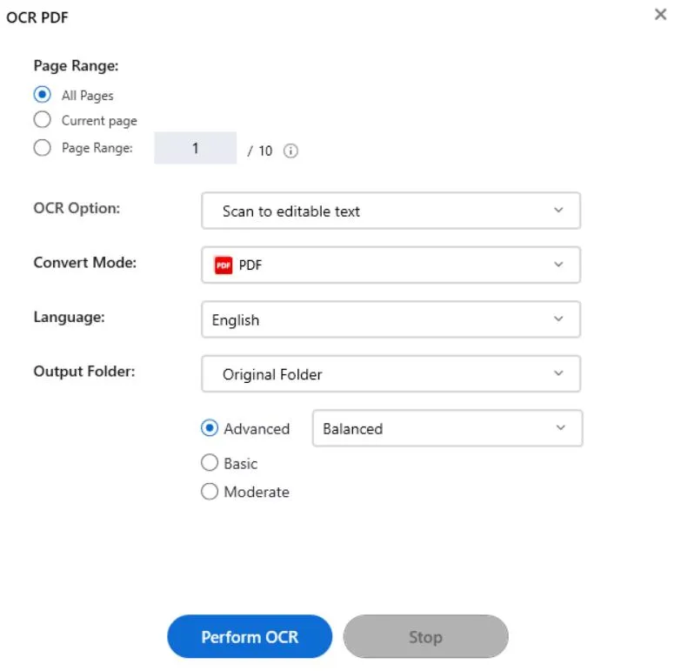Enable the Advanced radio option
This screenshot has width=674, height=671.
click(210, 428)
